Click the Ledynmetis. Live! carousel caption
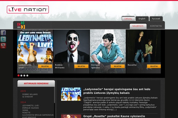The height and width of the screenshot is (118, 178). [x=26, y=66]
